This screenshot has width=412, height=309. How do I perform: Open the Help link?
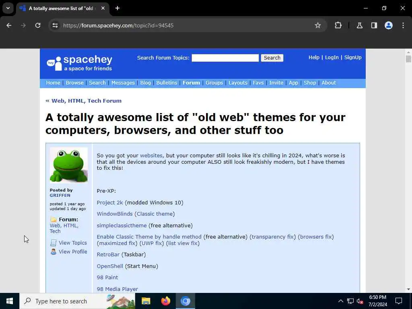click(x=314, y=57)
